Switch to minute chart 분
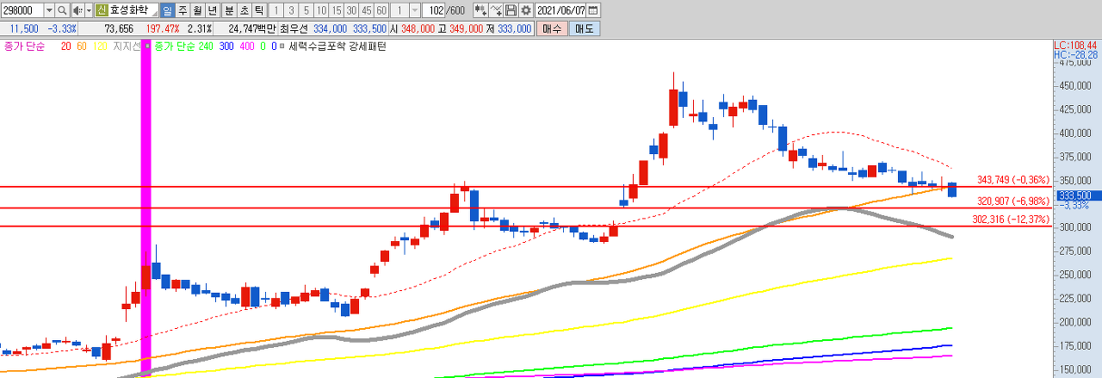Screen dimensions: 1102x378 pos(229,10)
